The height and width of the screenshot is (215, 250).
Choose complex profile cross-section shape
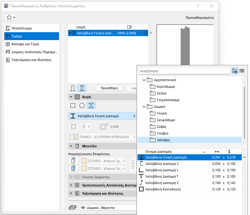[91, 105]
